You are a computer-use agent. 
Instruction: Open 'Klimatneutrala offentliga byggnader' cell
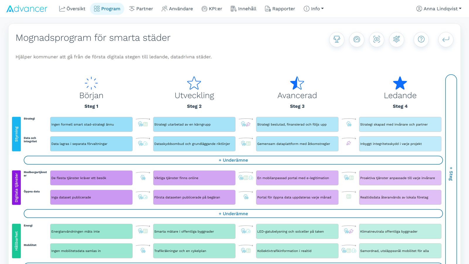(400, 231)
